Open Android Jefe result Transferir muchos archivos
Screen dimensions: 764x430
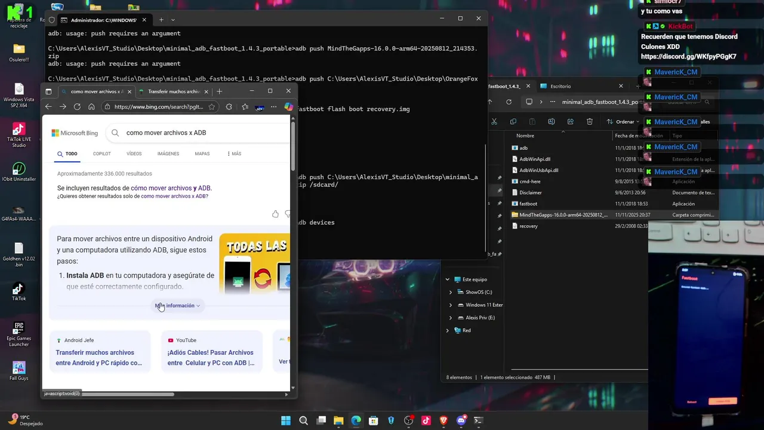point(99,357)
